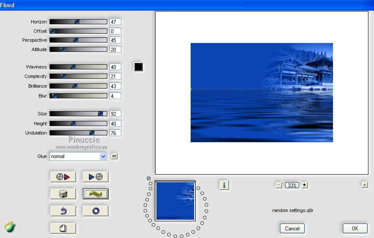Click the Horizon value field 47

(x=115, y=22)
